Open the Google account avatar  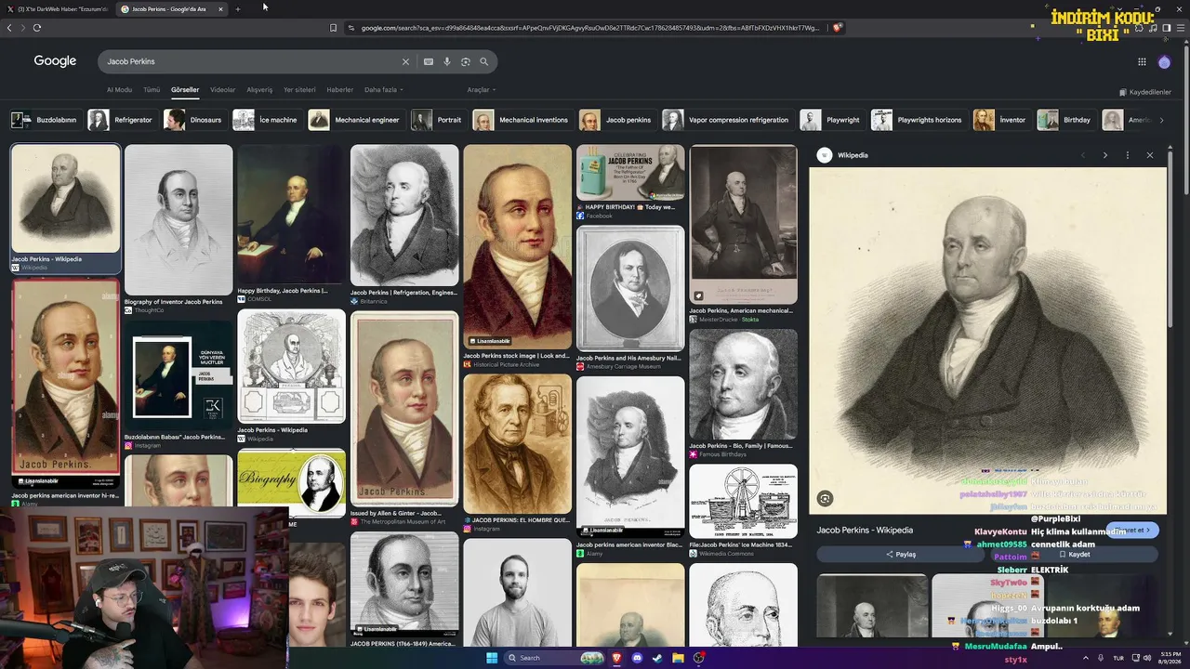click(1165, 61)
